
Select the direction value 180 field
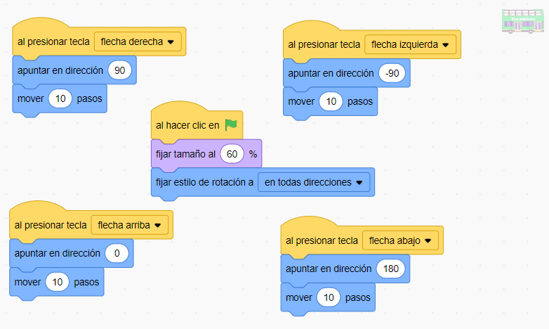tap(392, 269)
